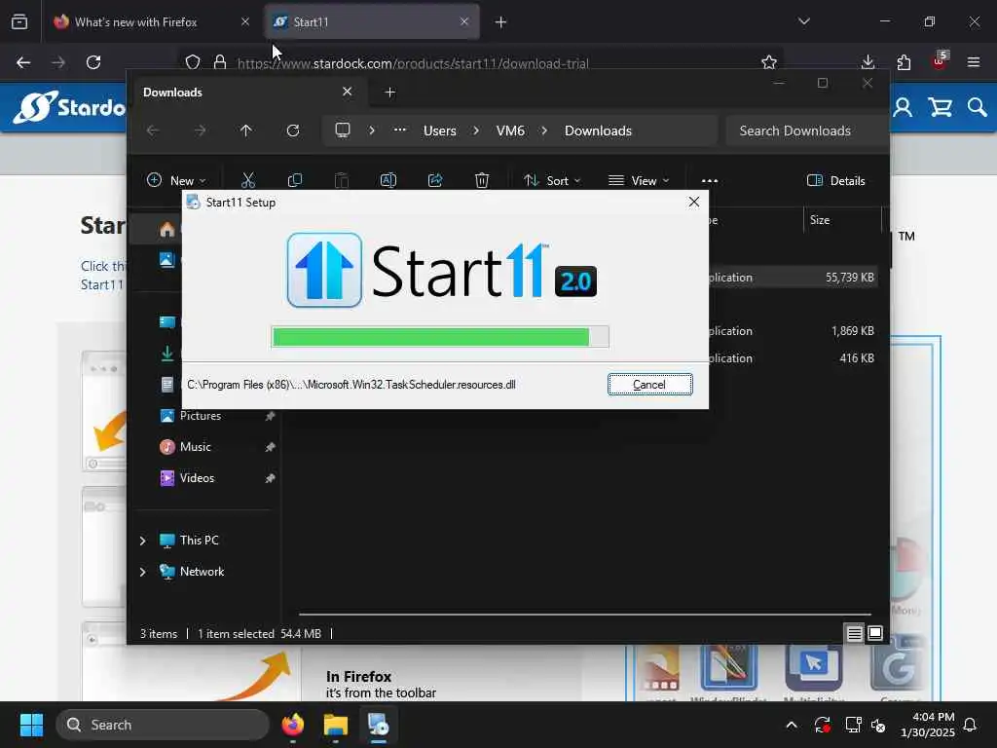Click the Delete trash icon in Explorer
Viewport: 997px width, 748px height.
482,180
